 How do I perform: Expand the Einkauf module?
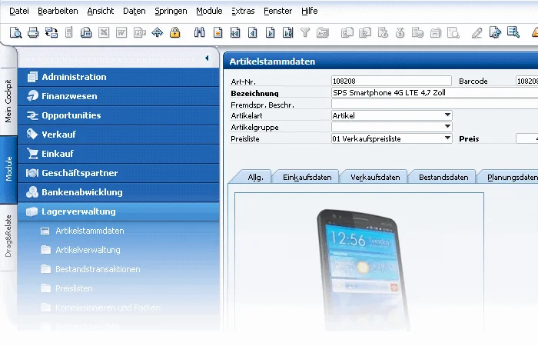click(118, 154)
